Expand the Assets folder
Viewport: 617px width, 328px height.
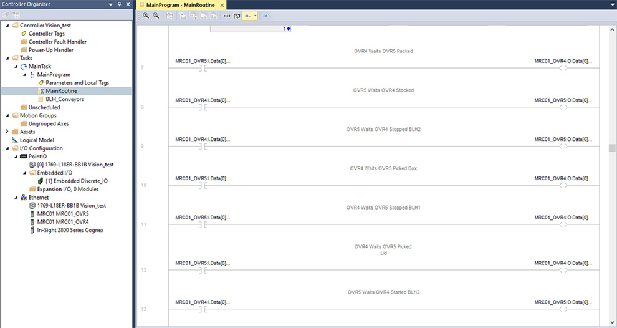(x=7, y=132)
